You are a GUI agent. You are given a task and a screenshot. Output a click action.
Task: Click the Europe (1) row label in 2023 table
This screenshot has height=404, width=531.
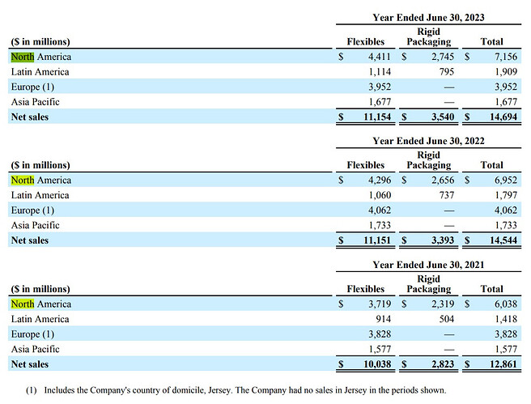point(32,87)
